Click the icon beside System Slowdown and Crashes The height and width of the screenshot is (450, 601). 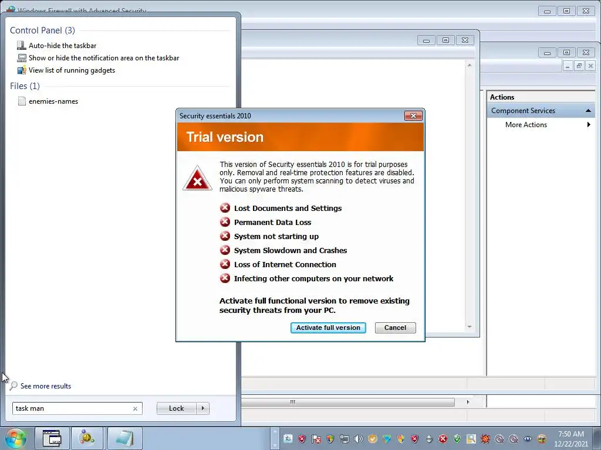pyautogui.click(x=225, y=250)
